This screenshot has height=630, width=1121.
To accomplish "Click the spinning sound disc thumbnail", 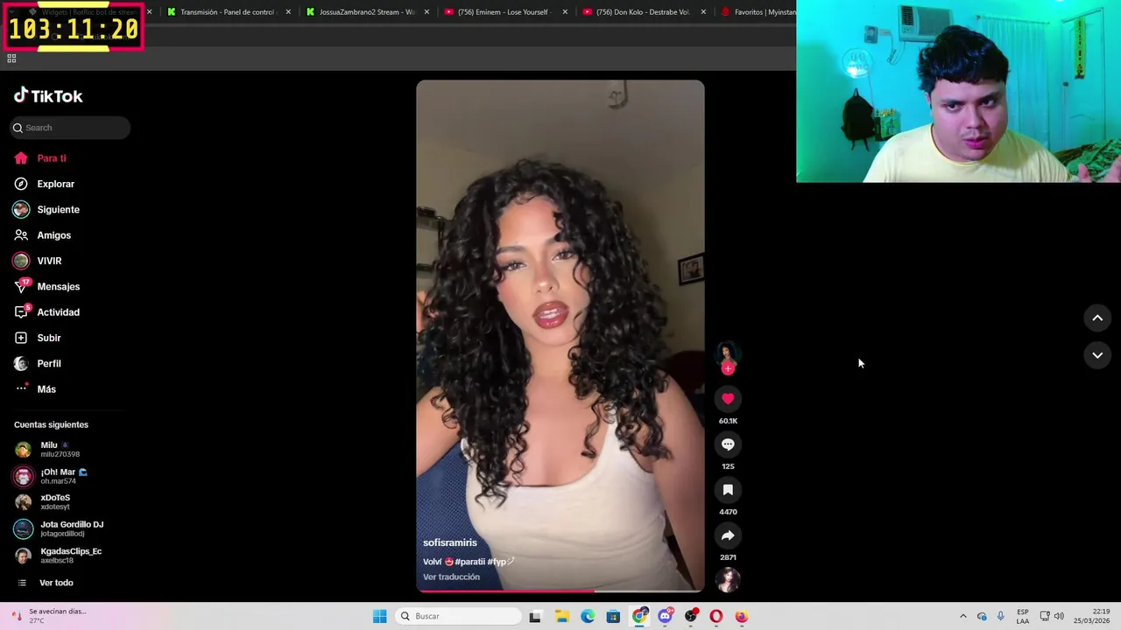I will (728, 579).
